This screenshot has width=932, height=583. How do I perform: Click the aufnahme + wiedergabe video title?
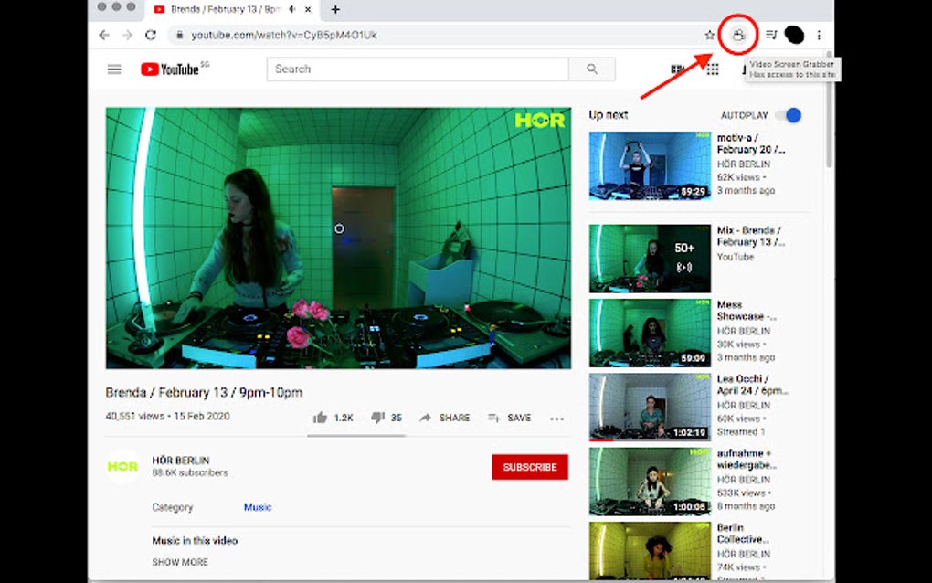(747, 459)
